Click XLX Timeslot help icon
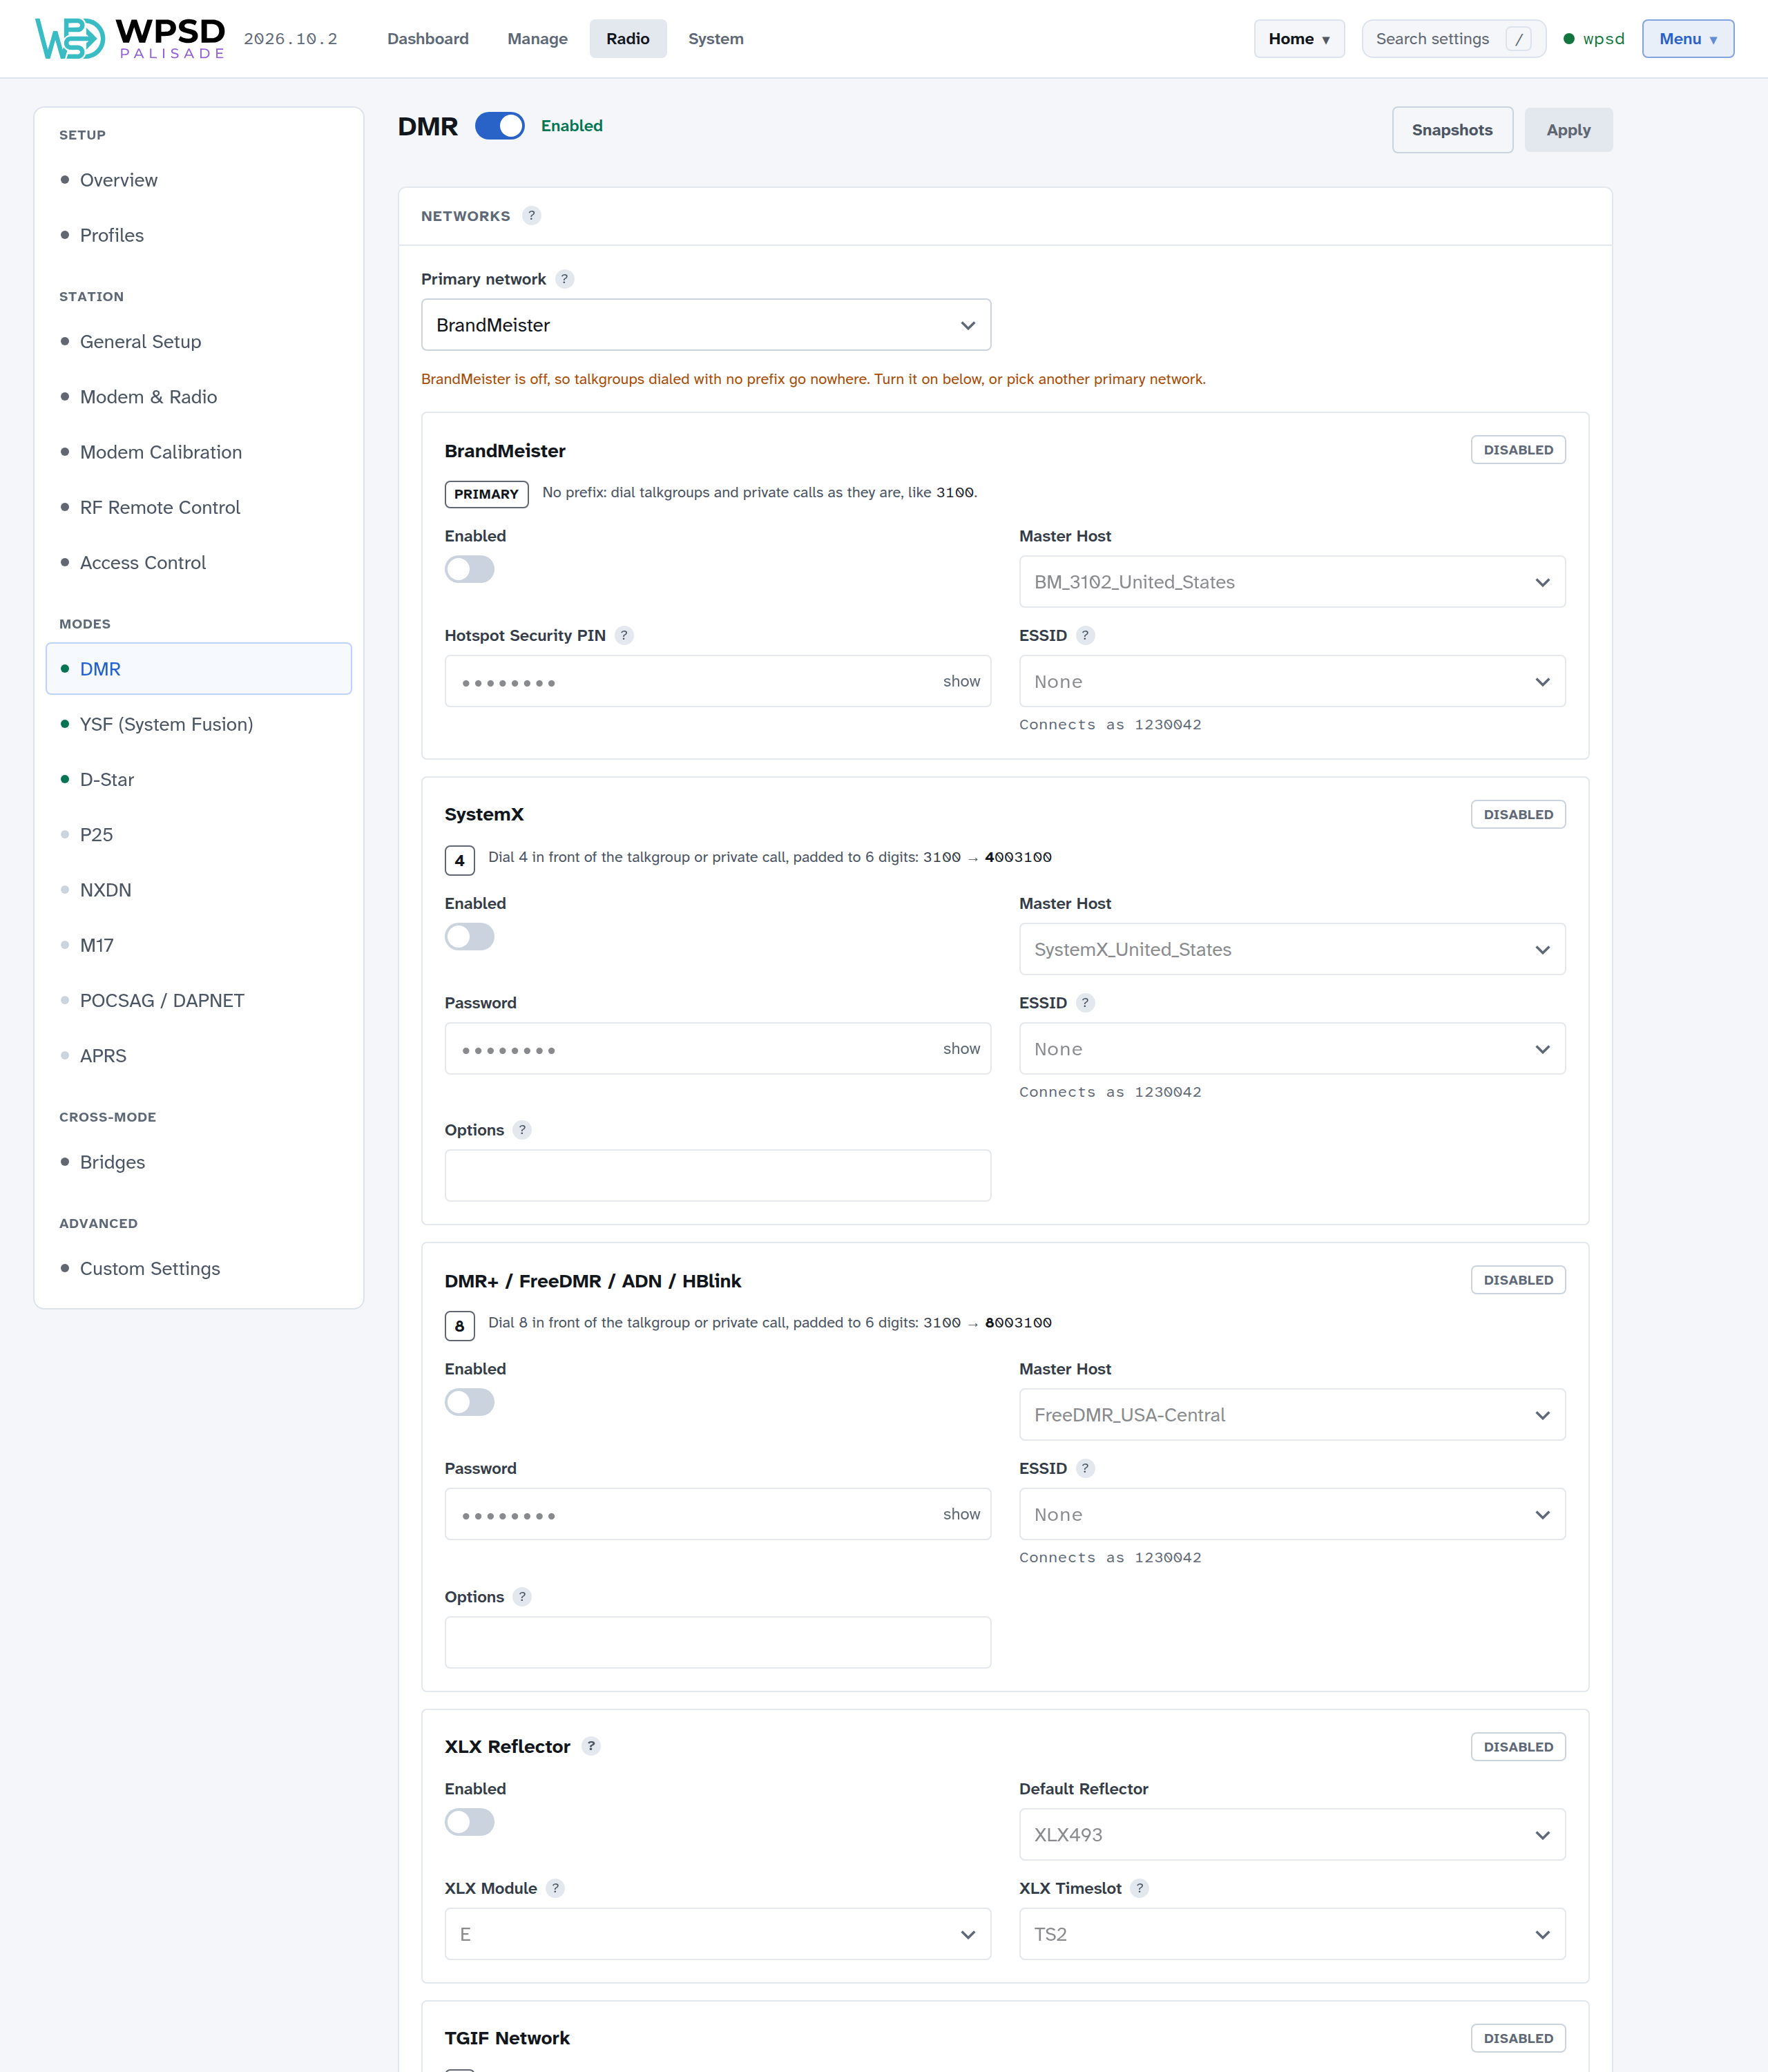The width and height of the screenshot is (1768, 2072). pos(1139,1888)
